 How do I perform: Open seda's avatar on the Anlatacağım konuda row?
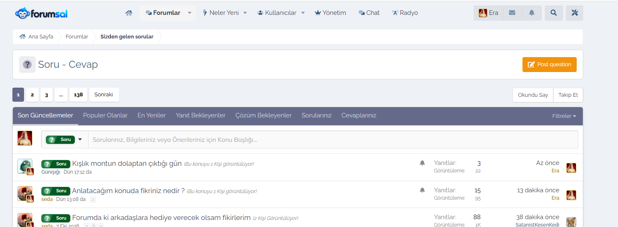[24, 193]
